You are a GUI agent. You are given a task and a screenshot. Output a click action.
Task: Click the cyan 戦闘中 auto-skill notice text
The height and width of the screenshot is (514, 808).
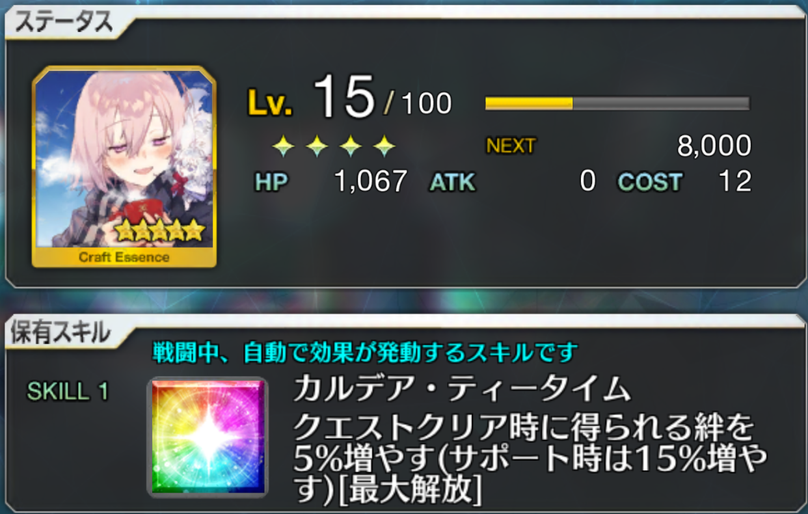365,353
